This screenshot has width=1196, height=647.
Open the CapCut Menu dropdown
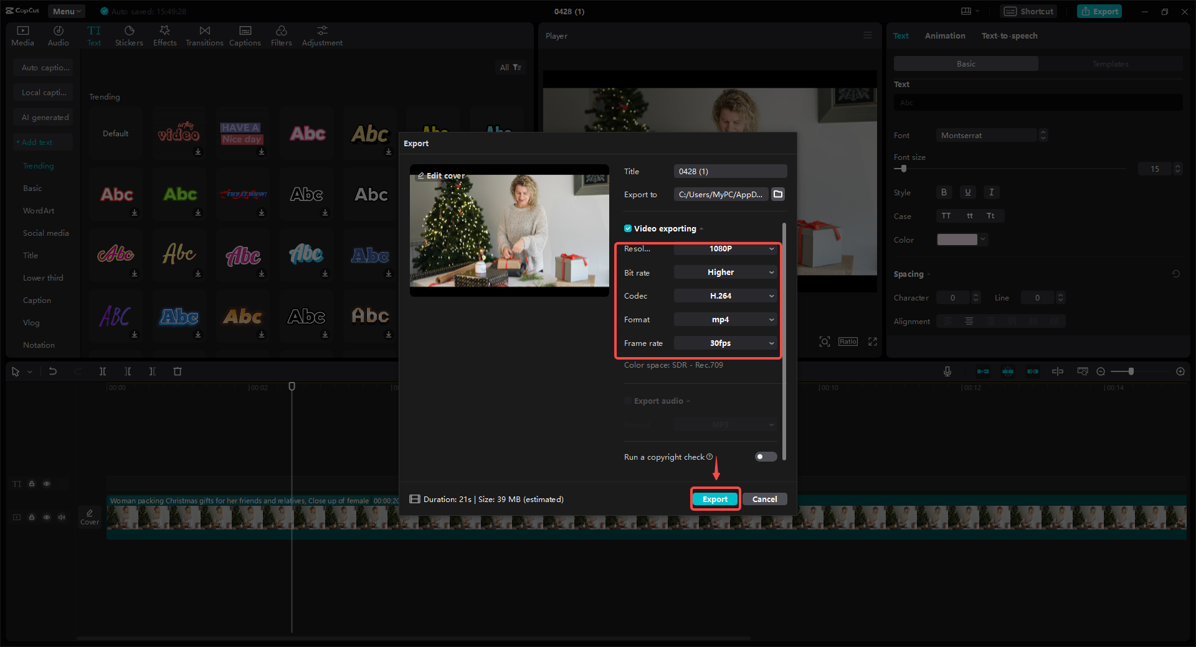tap(67, 11)
